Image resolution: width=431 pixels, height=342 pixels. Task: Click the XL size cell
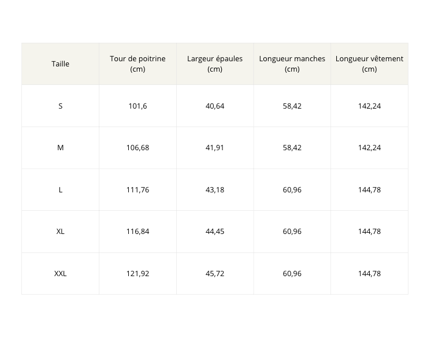[60, 232]
